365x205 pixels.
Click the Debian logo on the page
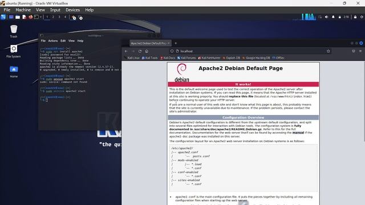point(182,73)
